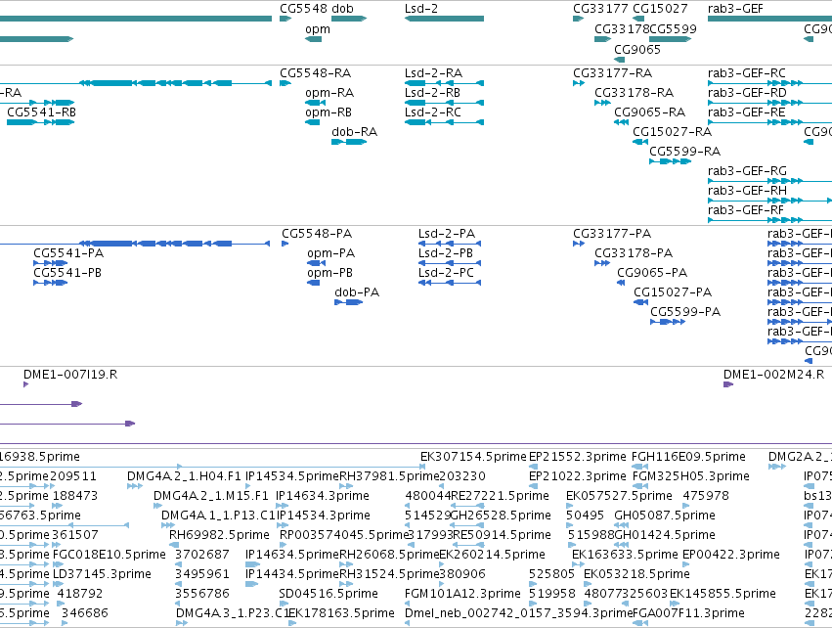
Task: Click the rab3-GEF-RH transcript label
Action: tap(747, 191)
